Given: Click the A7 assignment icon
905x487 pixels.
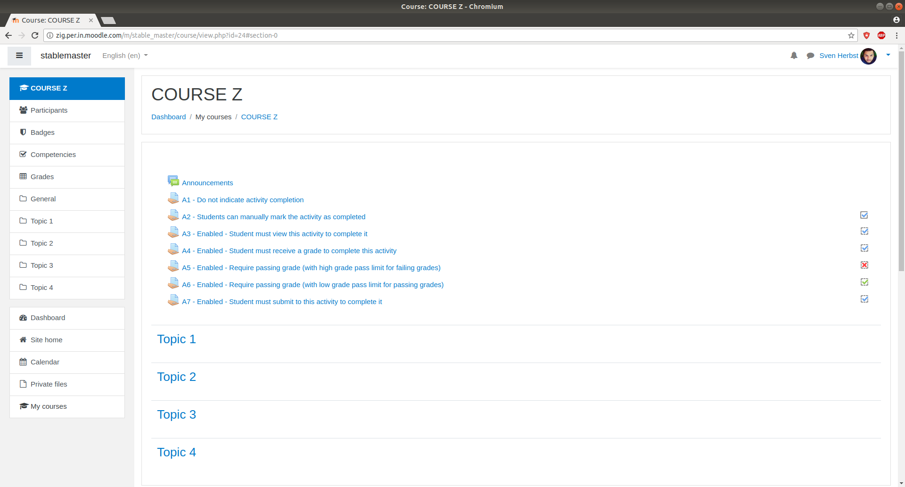Looking at the screenshot, I should pyautogui.click(x=173, y=300).
